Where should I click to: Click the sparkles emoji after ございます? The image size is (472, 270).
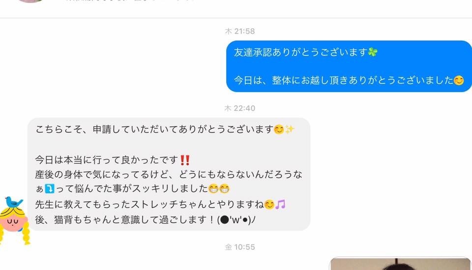(x=290, y=130)
